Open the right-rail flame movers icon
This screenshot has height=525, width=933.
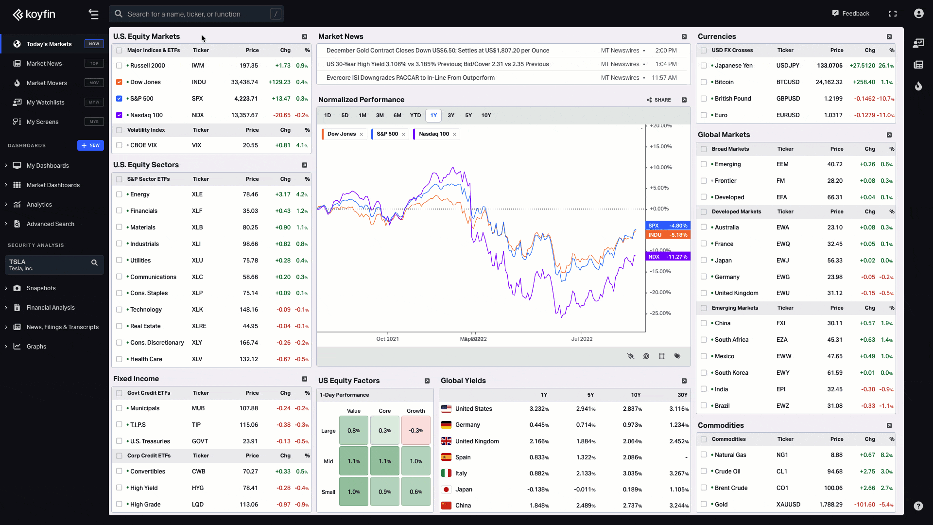click(918, 86)
